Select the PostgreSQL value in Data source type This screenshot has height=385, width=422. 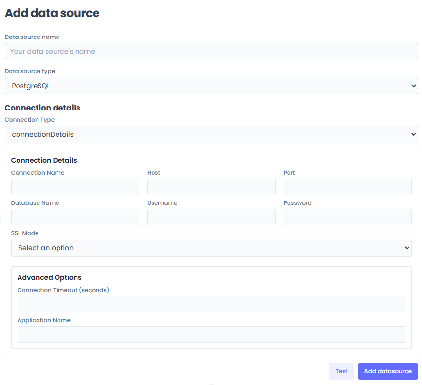pos(211,86)
